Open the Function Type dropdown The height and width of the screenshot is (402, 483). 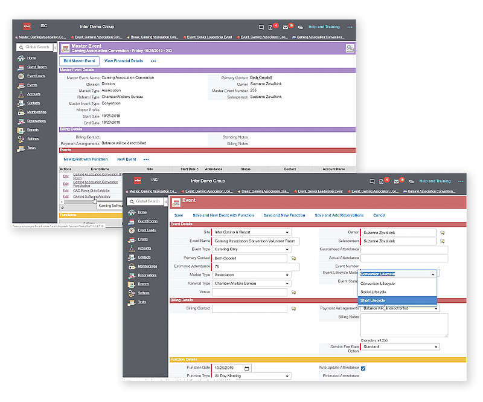click(x=251, y=376)
